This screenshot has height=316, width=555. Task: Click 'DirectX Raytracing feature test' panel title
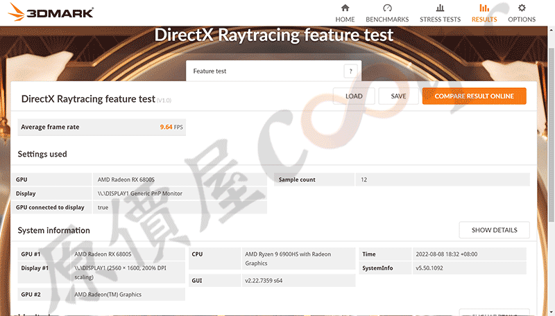pos(88,99)
